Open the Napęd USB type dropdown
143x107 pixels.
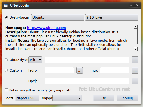click(27, 98)
